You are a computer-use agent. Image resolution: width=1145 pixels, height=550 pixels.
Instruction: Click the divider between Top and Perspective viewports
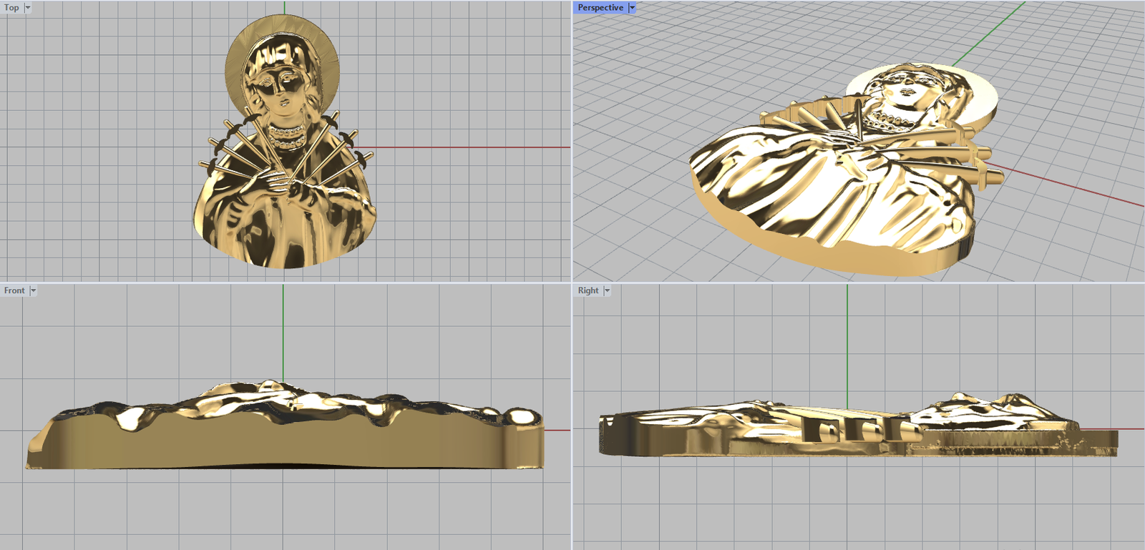[572, 143]
